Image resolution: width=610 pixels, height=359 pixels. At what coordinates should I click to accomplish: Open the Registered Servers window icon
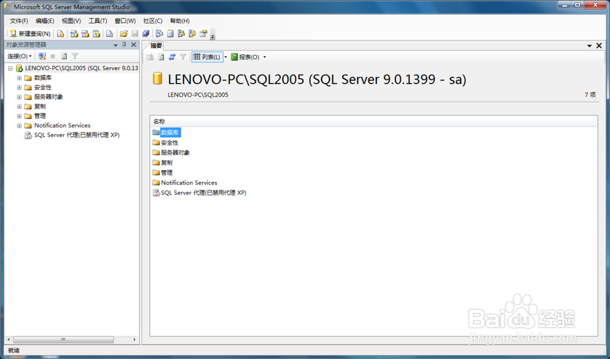(159, 34)
